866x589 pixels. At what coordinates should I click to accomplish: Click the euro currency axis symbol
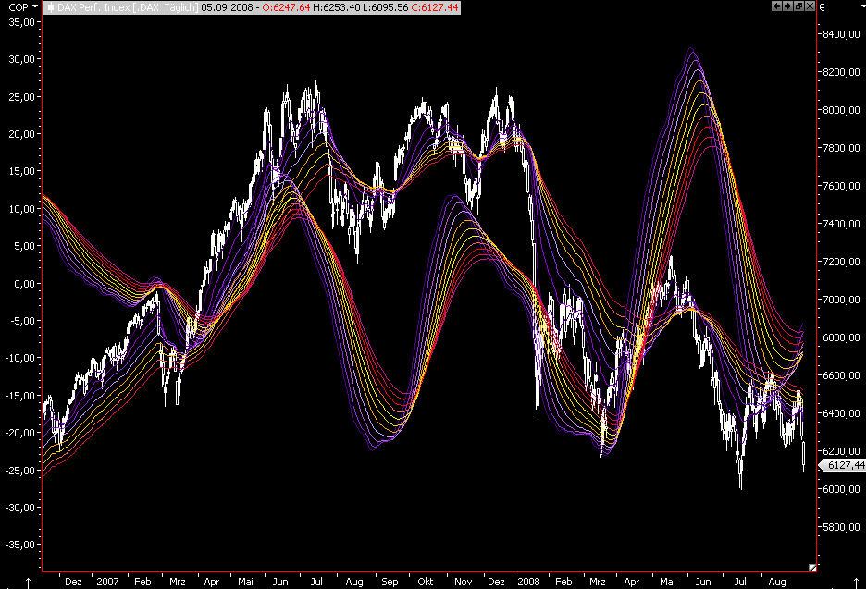point(822,7)
